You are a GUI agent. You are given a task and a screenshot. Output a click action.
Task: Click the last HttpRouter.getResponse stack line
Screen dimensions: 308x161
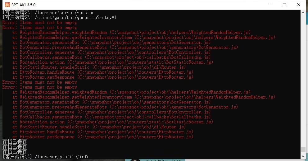[103, 137]
